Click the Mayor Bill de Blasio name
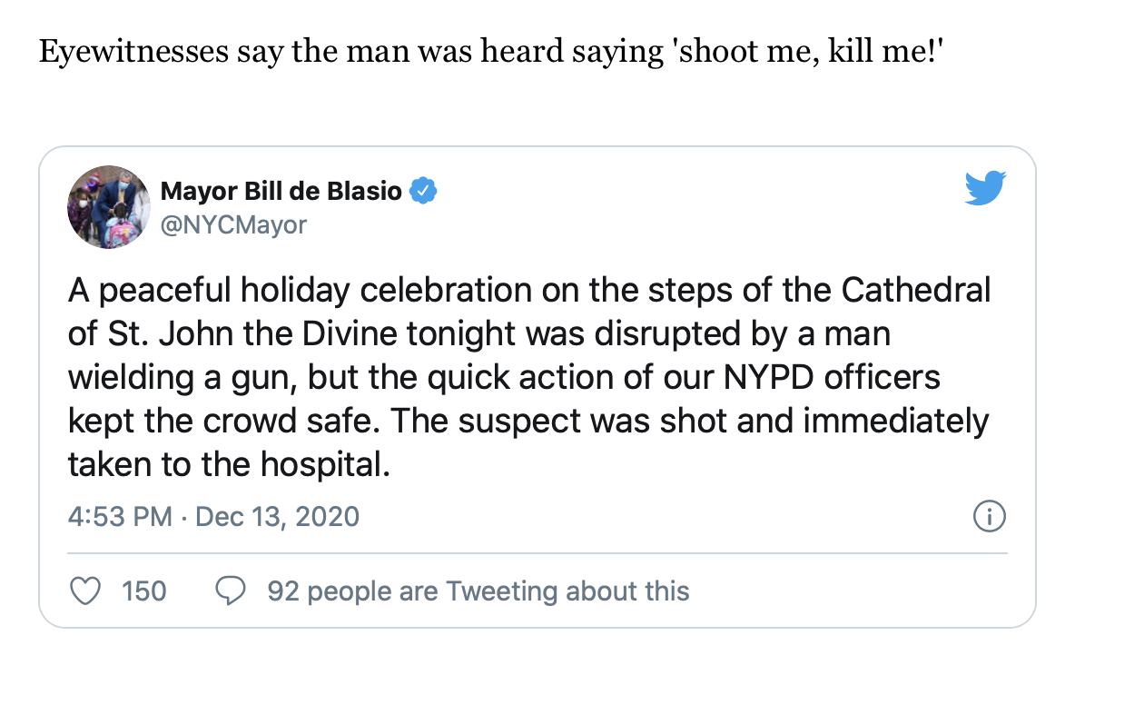Viewport: 1144px width, 705px height. [281, 192]
